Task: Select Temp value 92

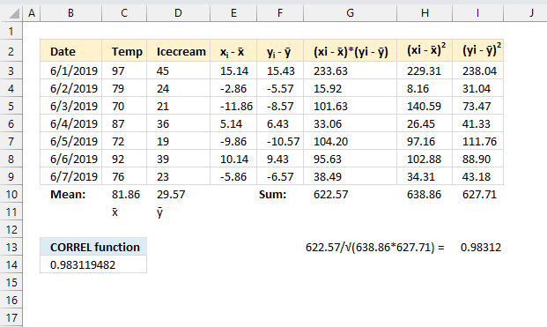Action: (124, 159)
